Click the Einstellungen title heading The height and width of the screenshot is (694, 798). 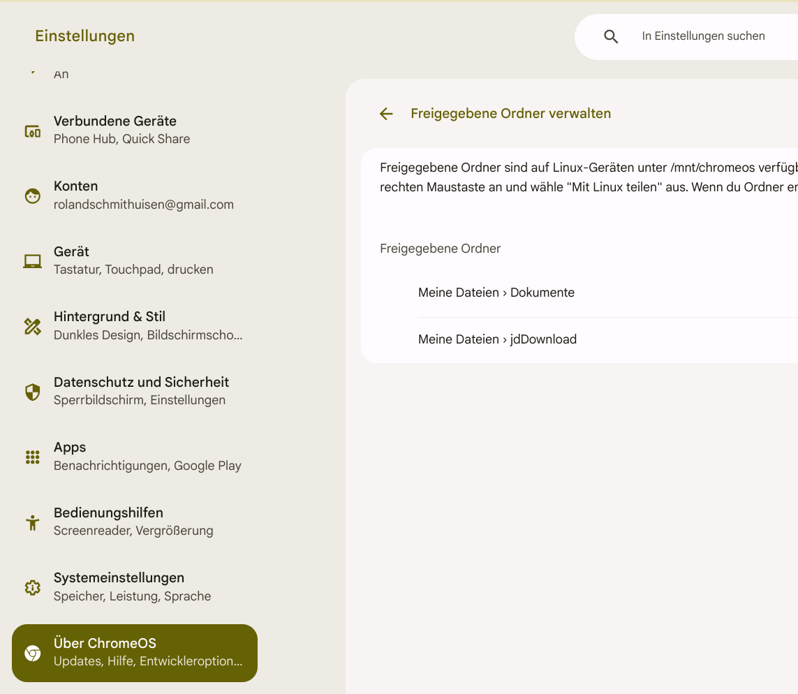85,36
